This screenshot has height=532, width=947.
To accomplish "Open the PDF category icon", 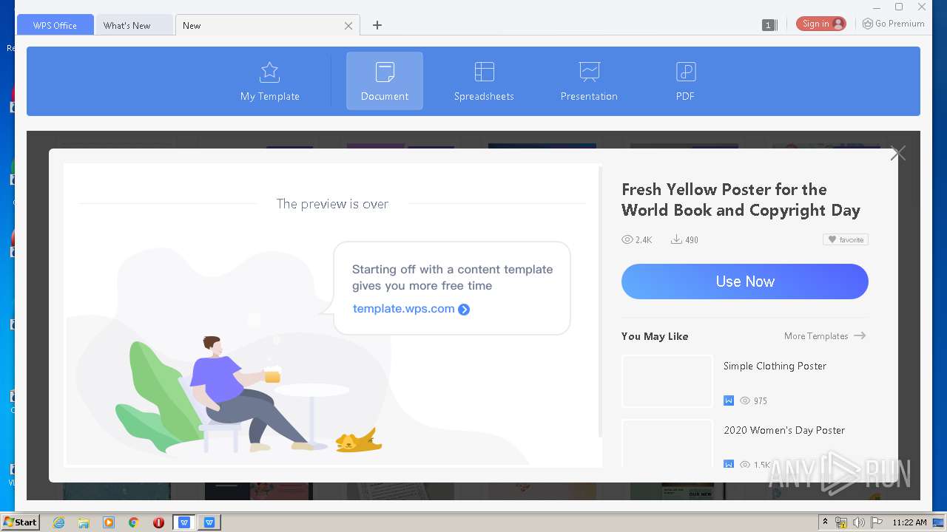I will point(685,72).
